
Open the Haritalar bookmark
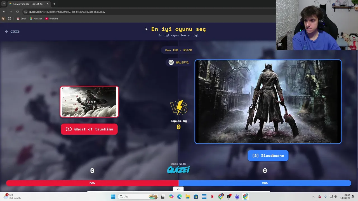click(36, 19)
